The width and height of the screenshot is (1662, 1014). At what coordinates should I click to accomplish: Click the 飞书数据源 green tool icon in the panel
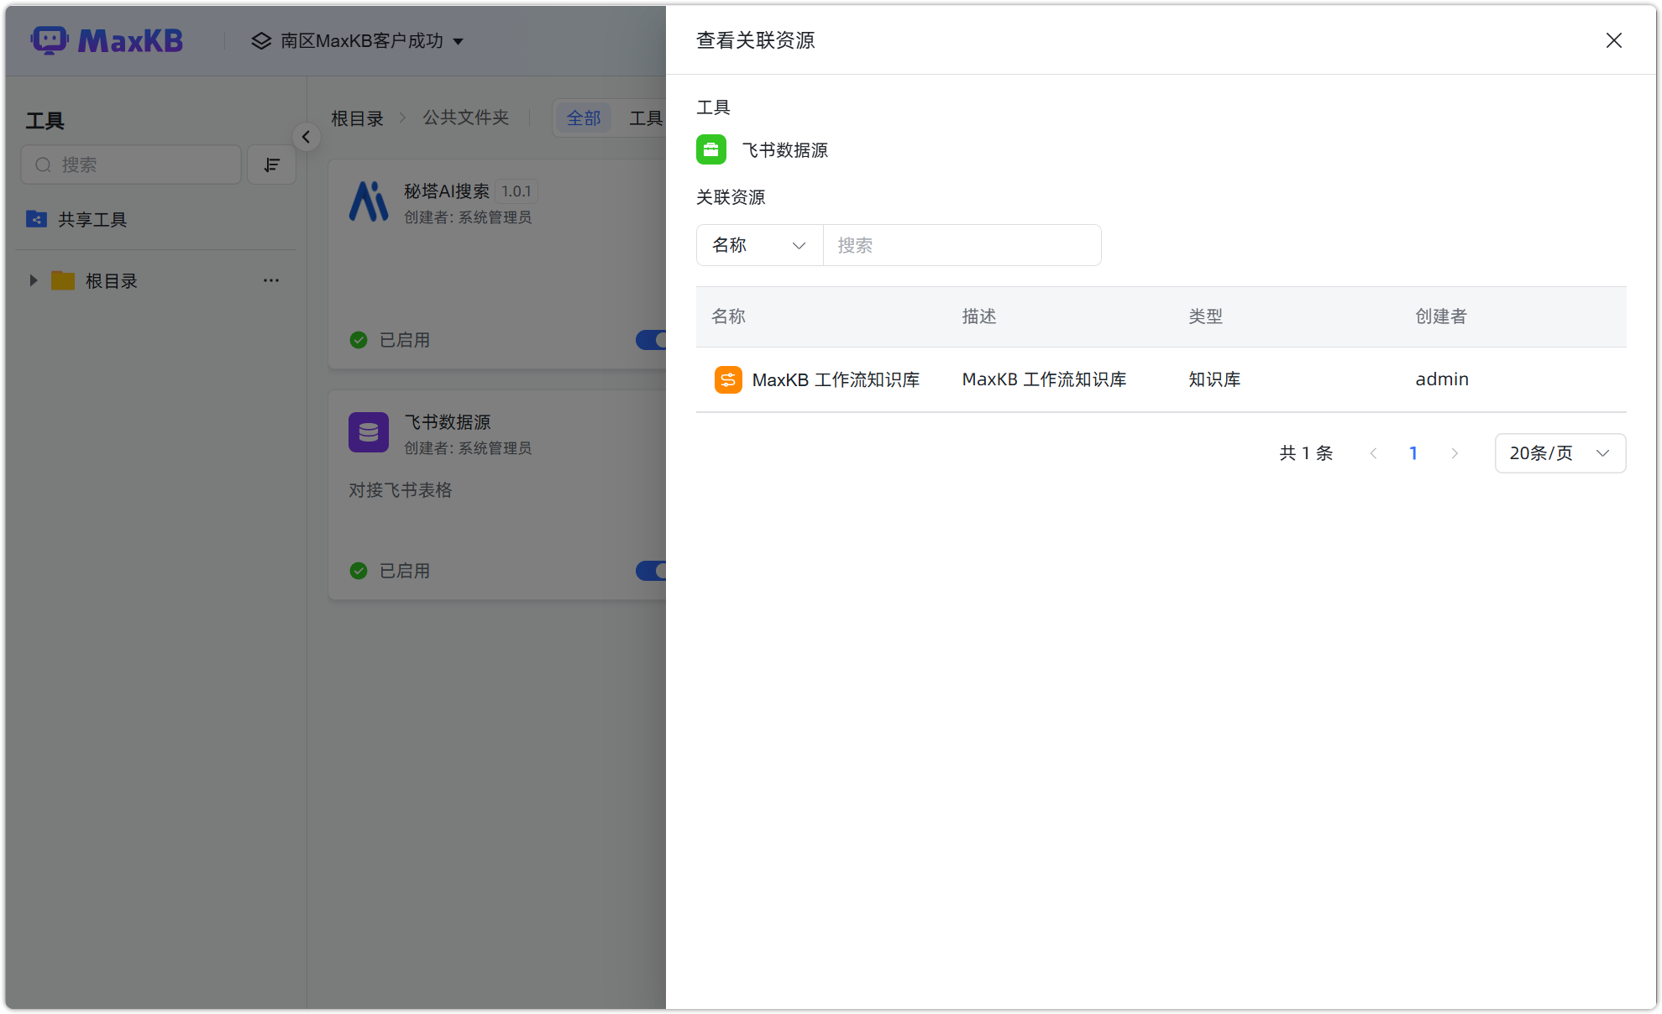[x=711, y=149]
